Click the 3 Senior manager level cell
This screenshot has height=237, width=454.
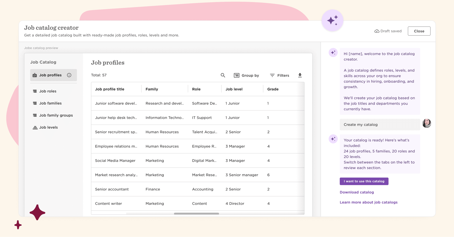pos(242,175)
